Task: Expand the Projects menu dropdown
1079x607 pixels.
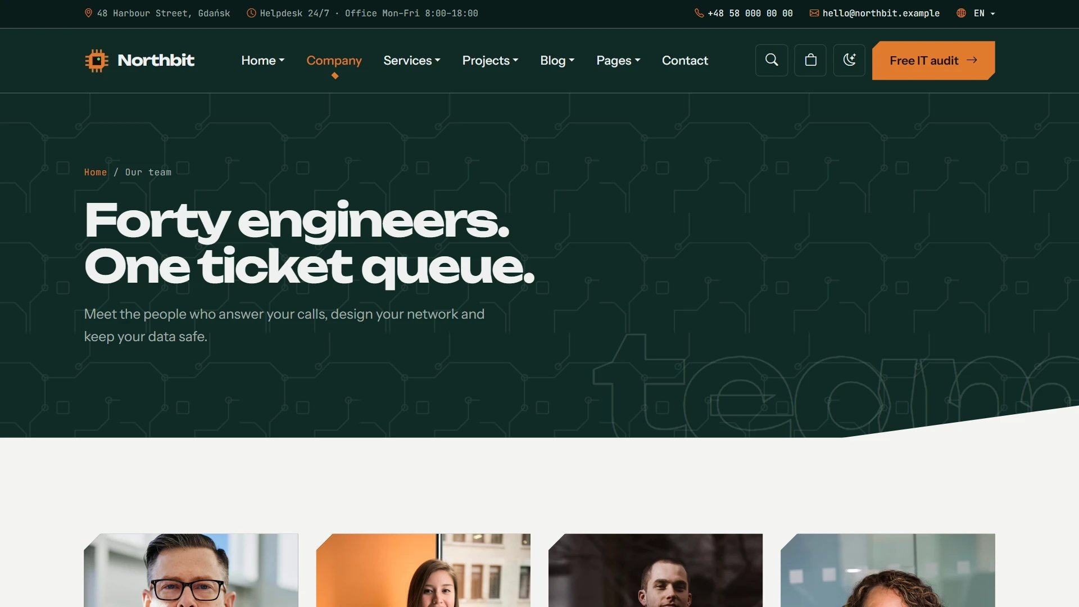Action: 490,60
